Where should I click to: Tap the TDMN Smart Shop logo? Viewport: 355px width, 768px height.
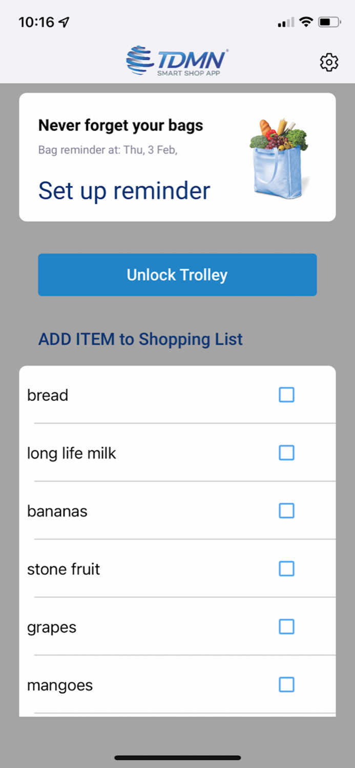click(x=176, y=60)
